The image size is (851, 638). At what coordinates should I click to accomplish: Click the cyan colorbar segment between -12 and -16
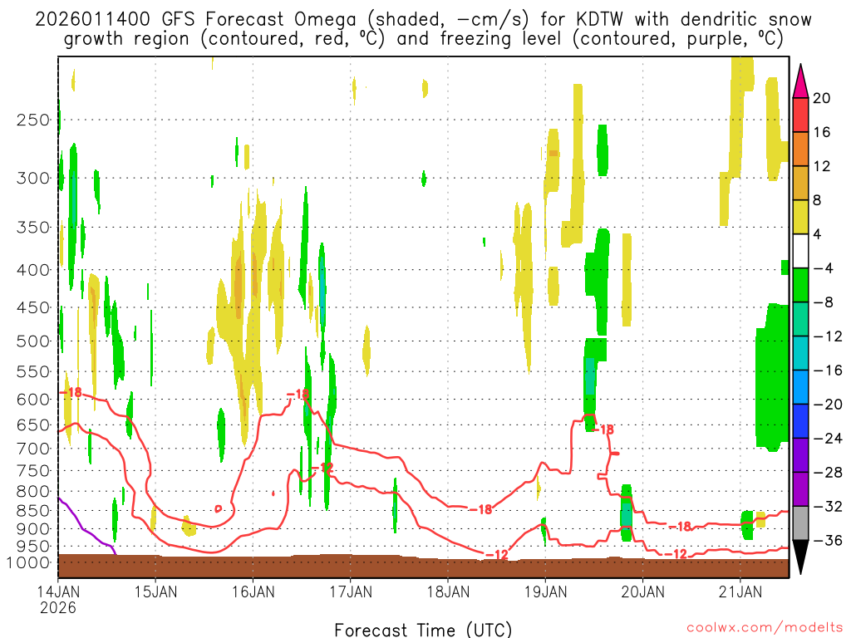point(800,353)
